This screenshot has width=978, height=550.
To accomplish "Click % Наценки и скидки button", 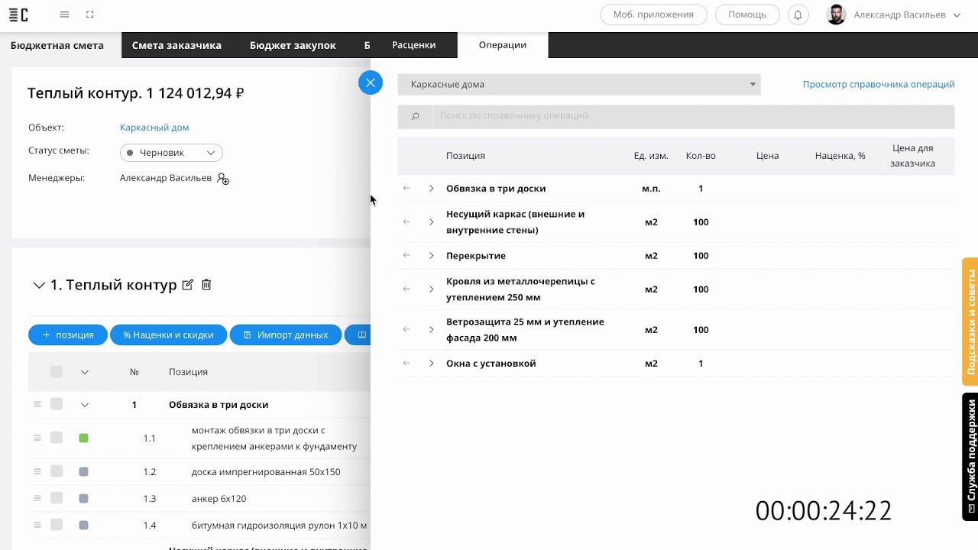I will point(168,335).
